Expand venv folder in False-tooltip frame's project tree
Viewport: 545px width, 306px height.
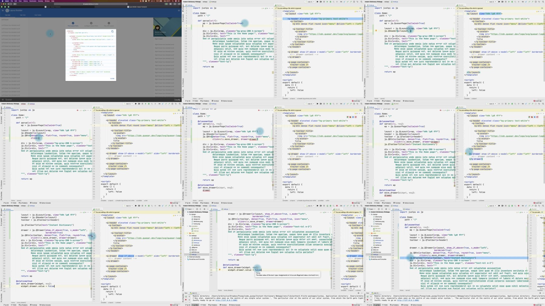click(x=187, y=233)
